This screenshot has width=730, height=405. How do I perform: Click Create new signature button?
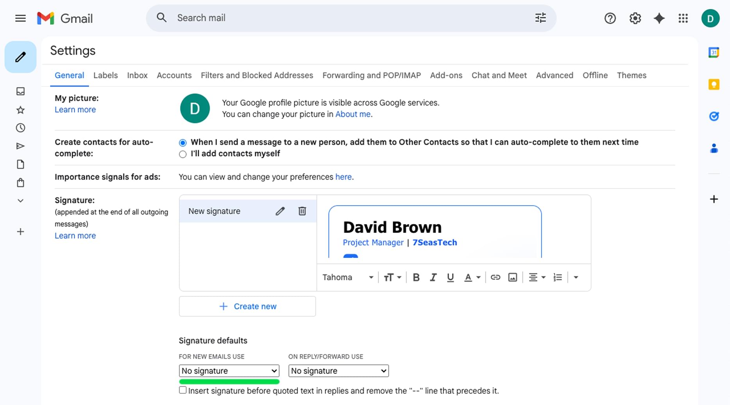(247, 306)
